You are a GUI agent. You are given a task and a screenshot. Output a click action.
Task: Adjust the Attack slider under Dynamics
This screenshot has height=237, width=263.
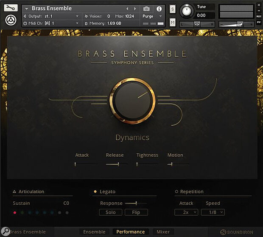pyautogui.click(x=86, y=164)
